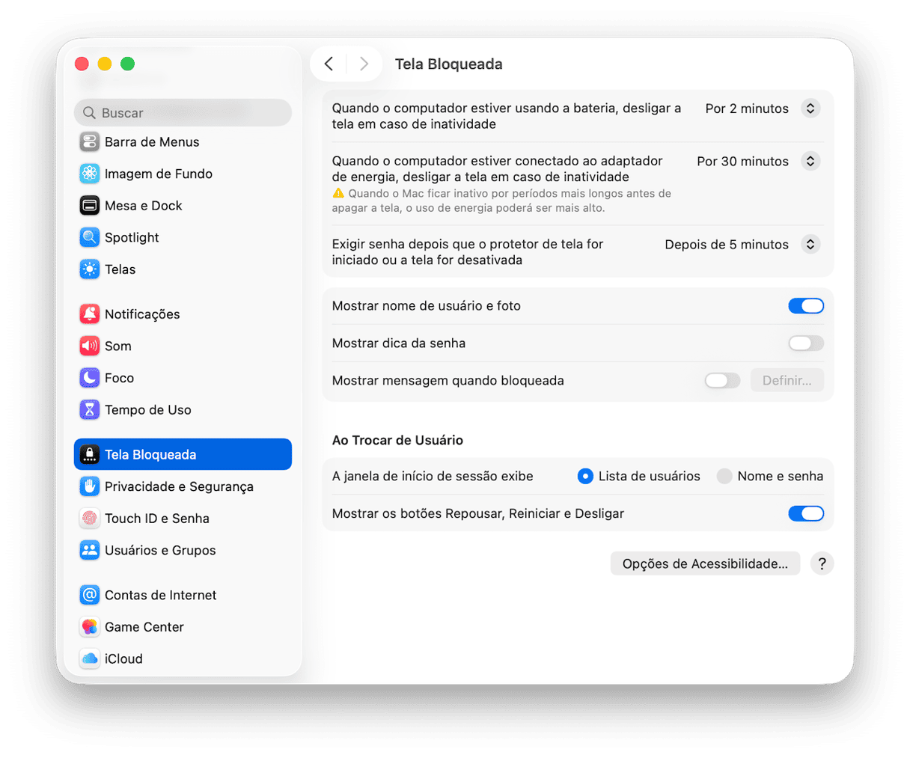910x758 pixels.
Task: Click the Definir... message button
Action: (787, 380)
